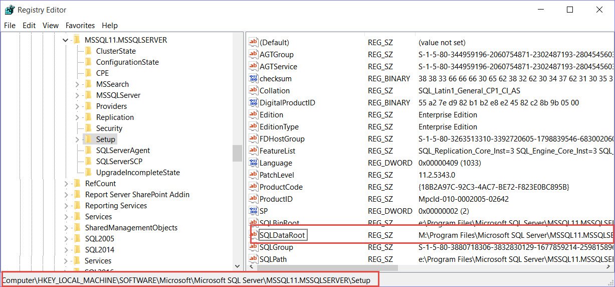
Task: Select the SQLDataRoot value entry
Action: click(282, 235)
